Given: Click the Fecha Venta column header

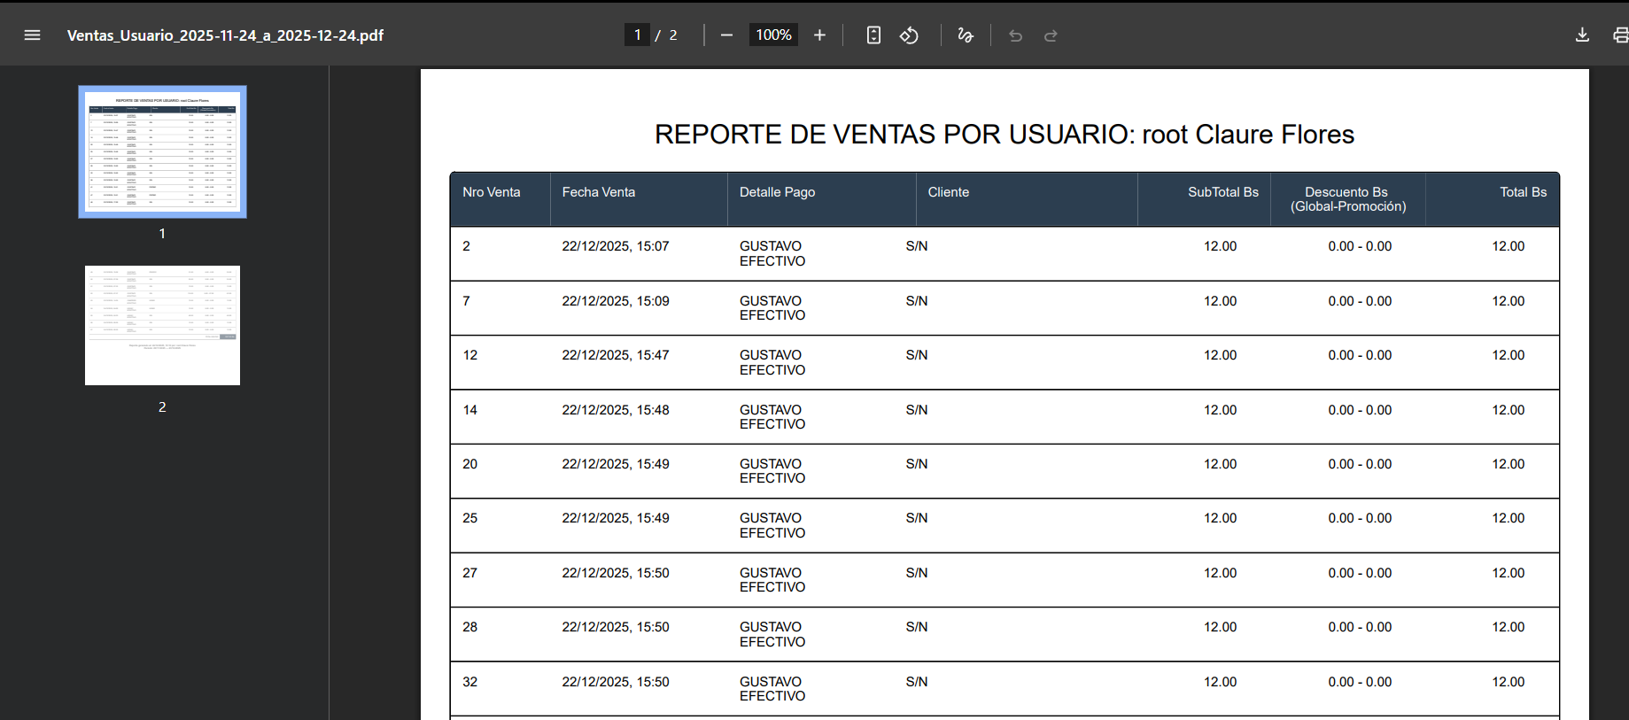Looking at the screenshot, I should [599, 192].
